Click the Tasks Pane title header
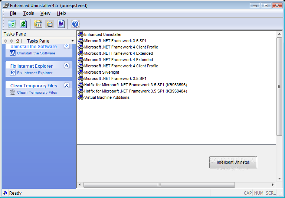The image size is (285, 198). click(x=39, y=34)
